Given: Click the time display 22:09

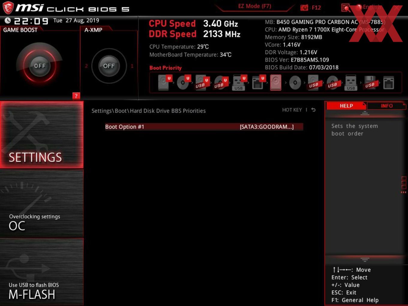Looking at the screenshot, I should (x=31, y=21).
